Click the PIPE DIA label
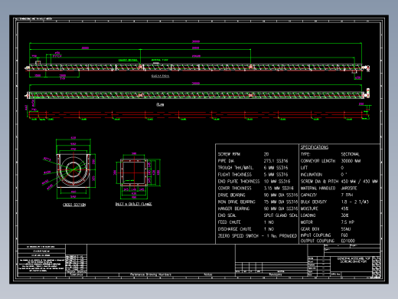Image resolution: width=398 pixels, height=299 pixels. click(x=226, y=161)
